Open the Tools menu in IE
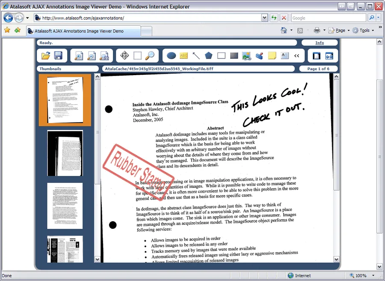 tap(363, 30)
